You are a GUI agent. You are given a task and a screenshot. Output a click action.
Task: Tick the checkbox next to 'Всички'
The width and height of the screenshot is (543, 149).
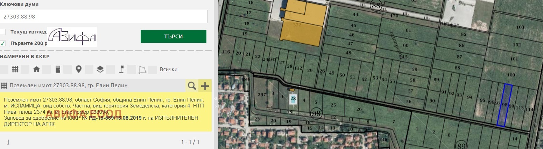tap(153, 69)
